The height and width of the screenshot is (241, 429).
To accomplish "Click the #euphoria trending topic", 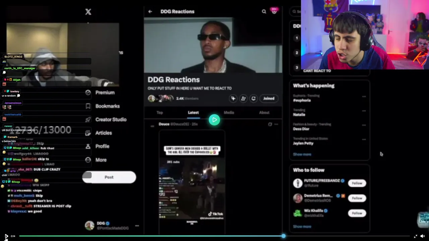I will pos(302,100).
